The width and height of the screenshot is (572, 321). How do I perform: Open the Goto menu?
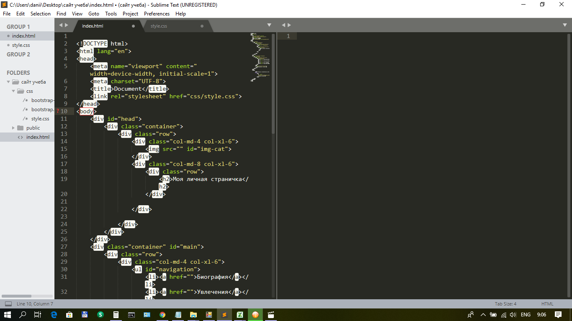pyautogui.click(x=94, y=13)
